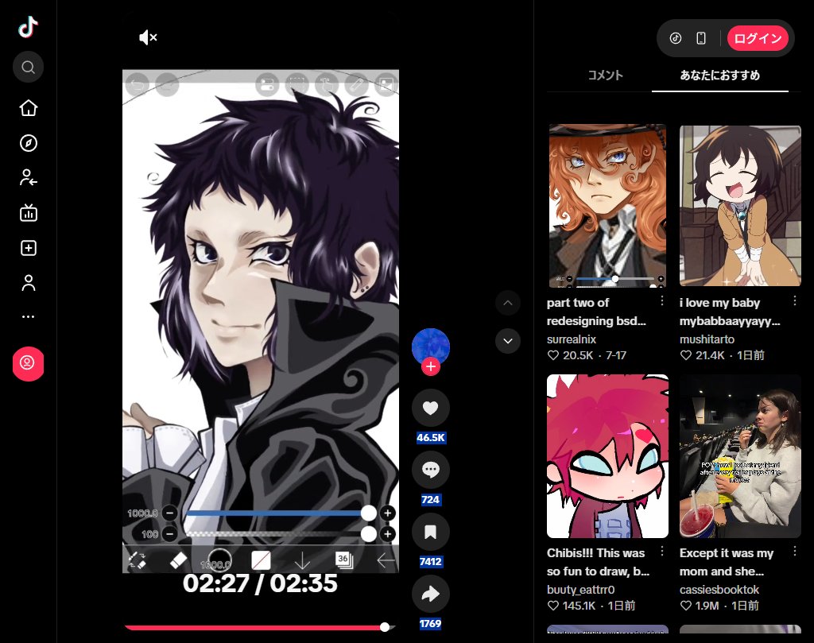Open the Chibis!!! video thumbnail

[x=607, y=456]
